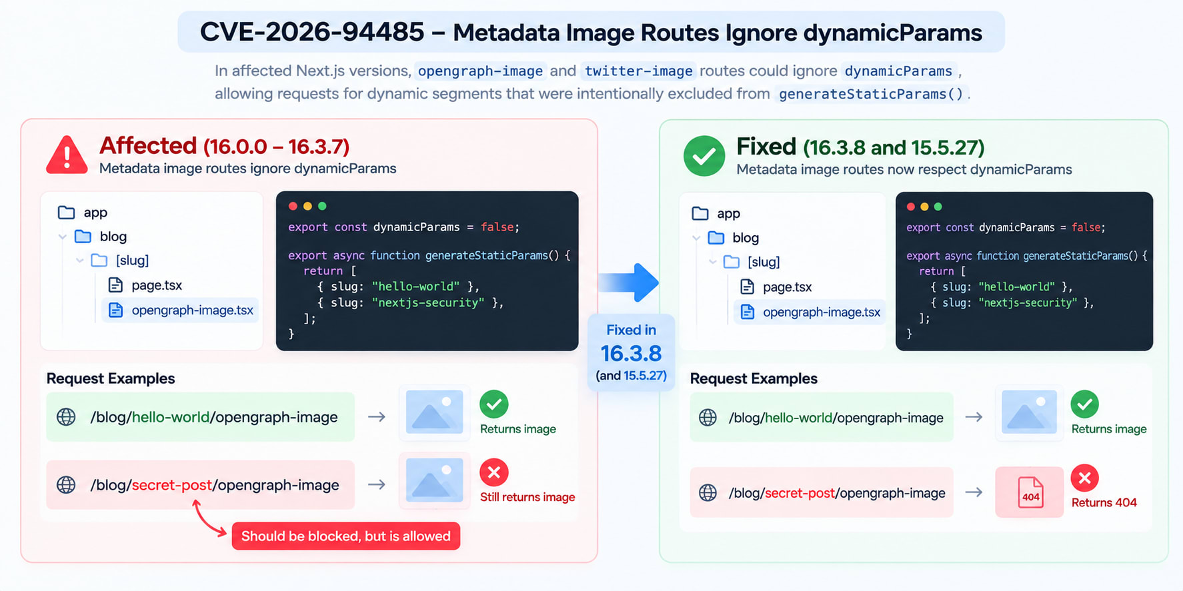1183x591 pixels.
Task: Collapse the blog folder chevron in Affected tree
Action: tap(62, 237)
